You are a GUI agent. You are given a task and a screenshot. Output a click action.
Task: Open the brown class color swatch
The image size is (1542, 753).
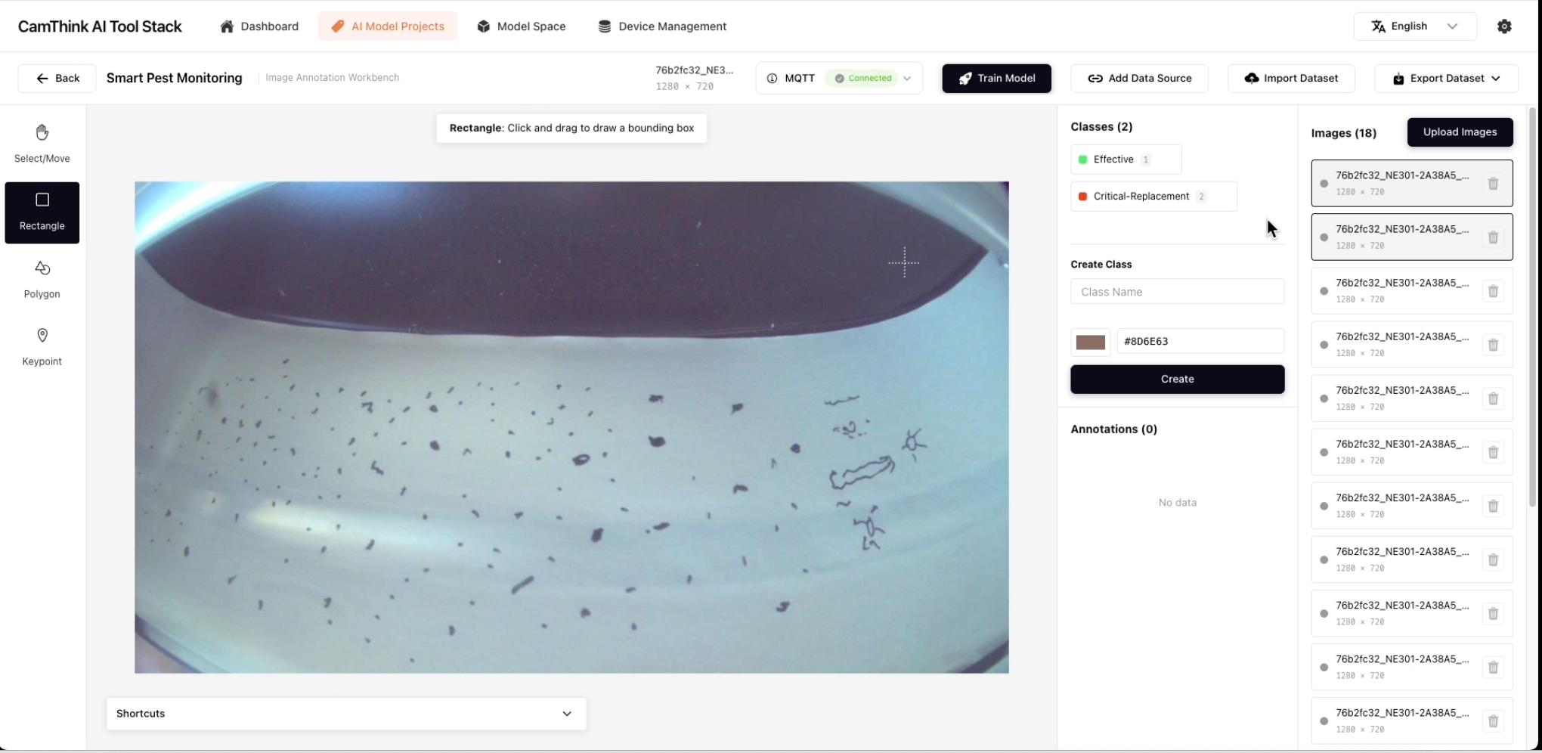[x=1090, y=342]
